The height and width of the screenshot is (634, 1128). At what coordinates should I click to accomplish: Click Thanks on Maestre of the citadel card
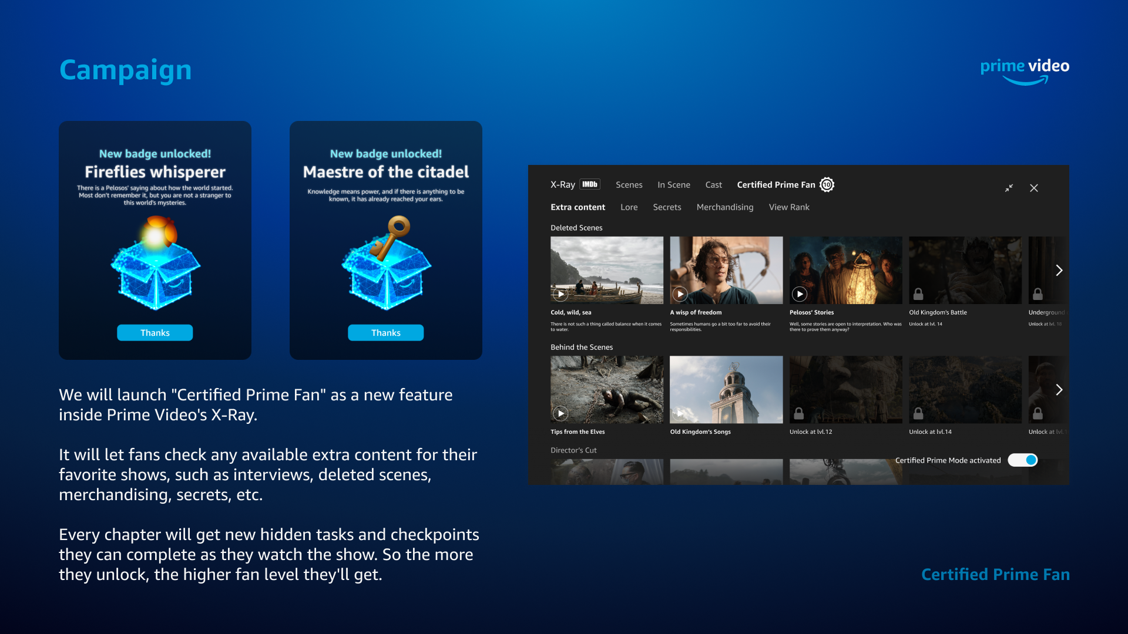pyautogui.click(x=386, y=333)
